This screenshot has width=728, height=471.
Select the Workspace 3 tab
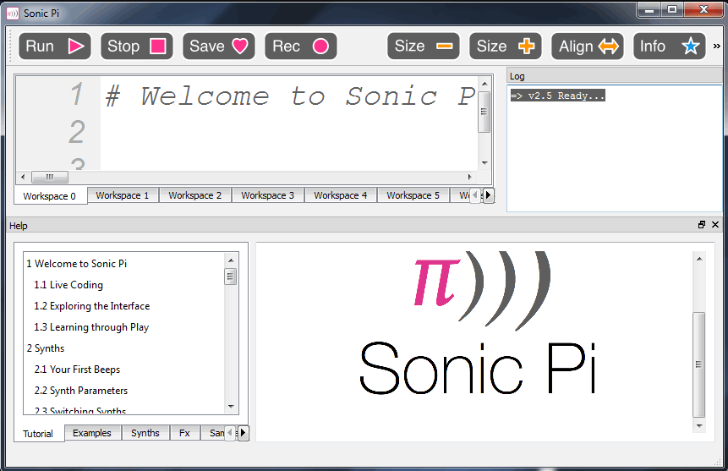[x=268, y=195]
